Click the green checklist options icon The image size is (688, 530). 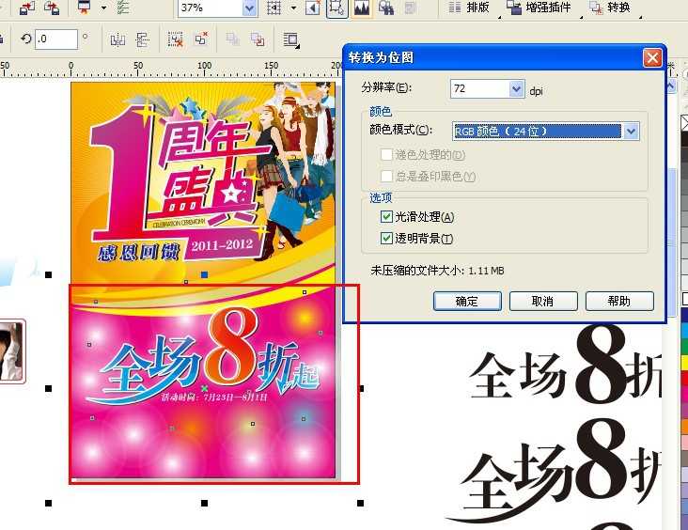pos(123,7)
